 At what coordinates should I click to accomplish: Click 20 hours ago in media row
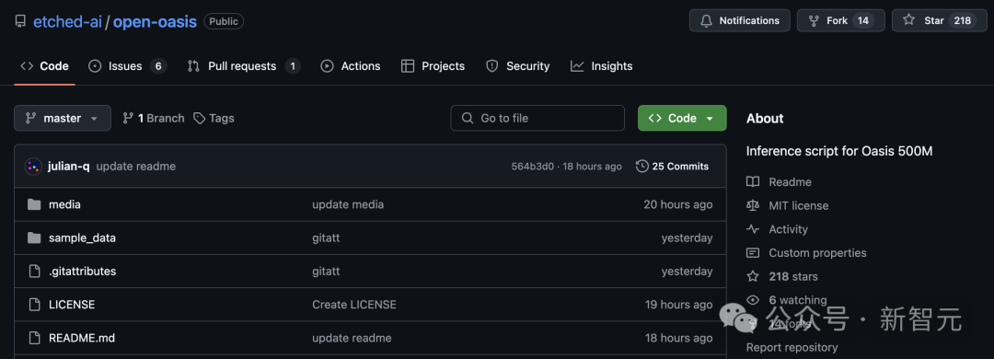click(678, 205)
